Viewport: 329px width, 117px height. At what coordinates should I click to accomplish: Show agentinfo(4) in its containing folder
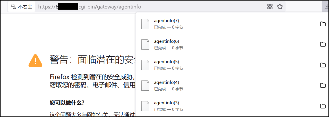(323, 86)
